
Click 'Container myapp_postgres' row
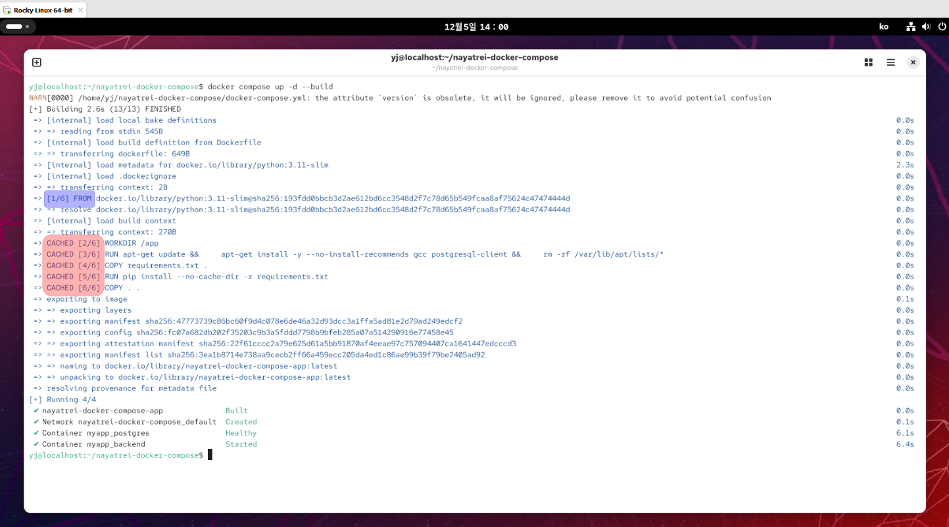click(x=96, y=433)
